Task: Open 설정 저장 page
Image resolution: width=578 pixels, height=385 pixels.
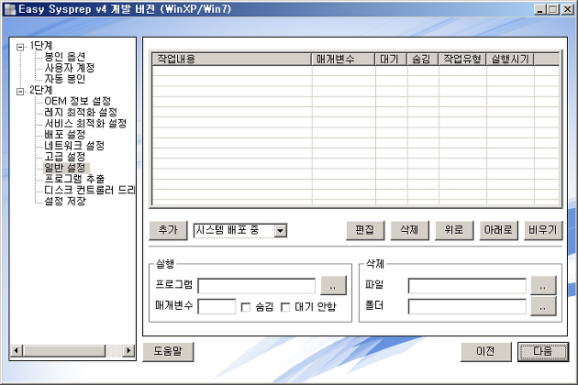Action: pos(65,201)
